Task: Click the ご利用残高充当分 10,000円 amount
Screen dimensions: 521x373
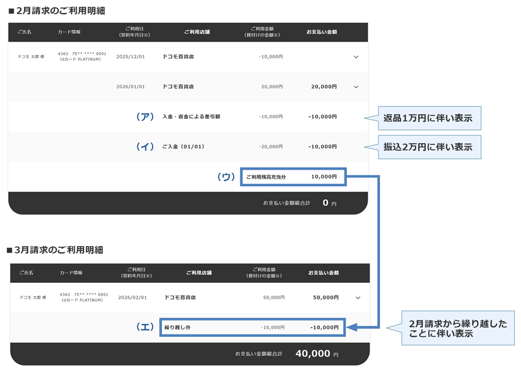Action: [x=324, y=177]
